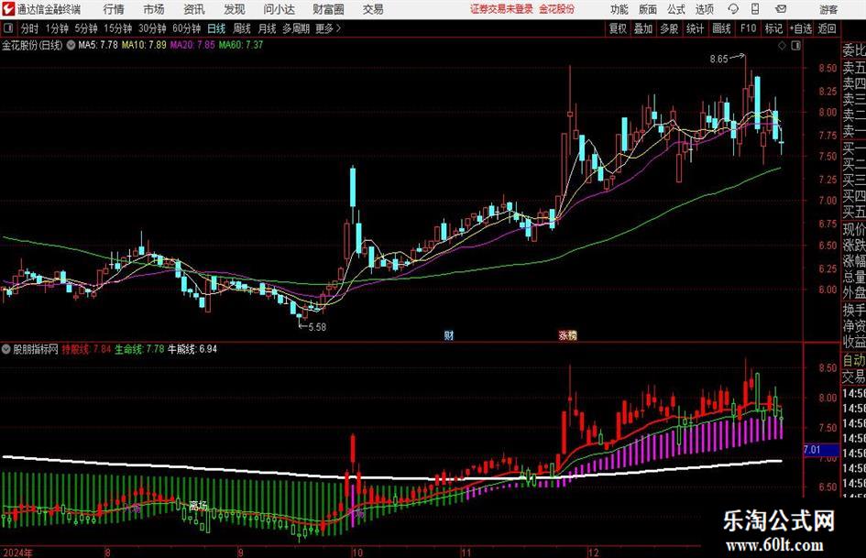Viewport: 866px width, 558px height.
Task: Switch to the 60分钟 period tab
Action: (186, 28)
